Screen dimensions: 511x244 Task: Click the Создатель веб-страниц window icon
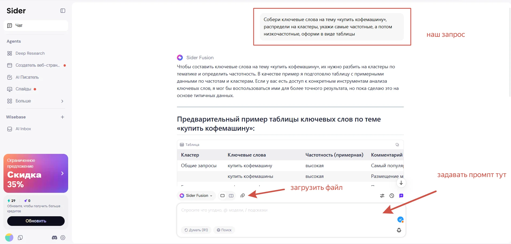(x=10, y=65)
